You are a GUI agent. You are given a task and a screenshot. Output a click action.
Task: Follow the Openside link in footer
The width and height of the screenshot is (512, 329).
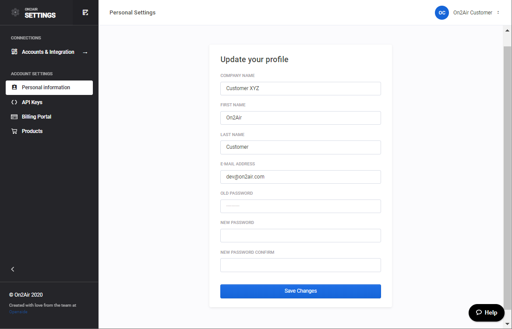pyautogui.click(x=18, y=312)
